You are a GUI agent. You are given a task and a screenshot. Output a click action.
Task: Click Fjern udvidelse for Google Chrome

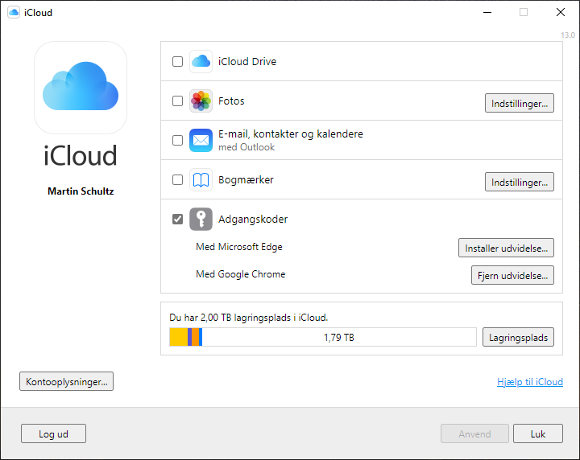[512, 275]
